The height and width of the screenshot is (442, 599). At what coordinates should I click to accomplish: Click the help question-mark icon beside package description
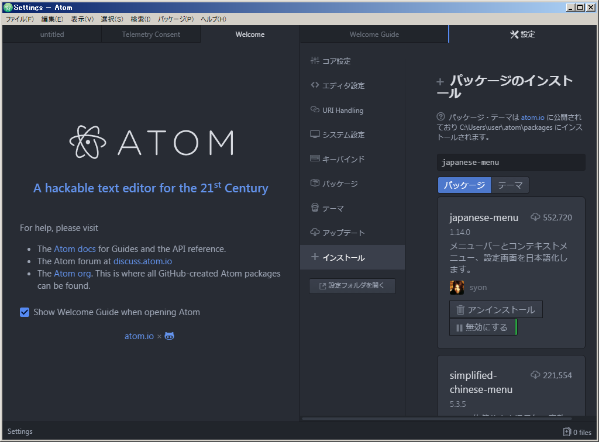coord(441,117)
